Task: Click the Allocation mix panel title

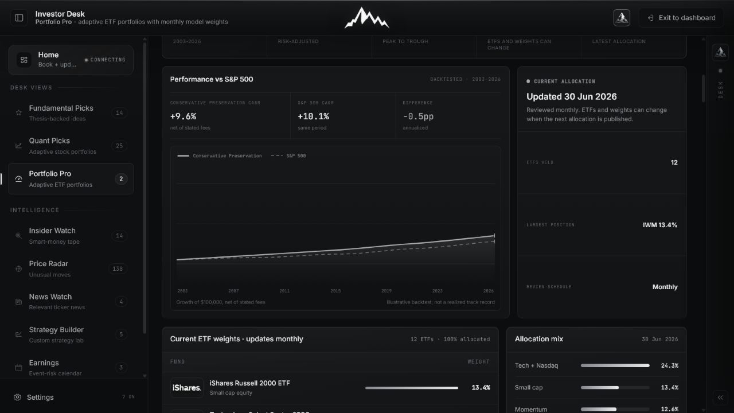Action: (539, 339)
